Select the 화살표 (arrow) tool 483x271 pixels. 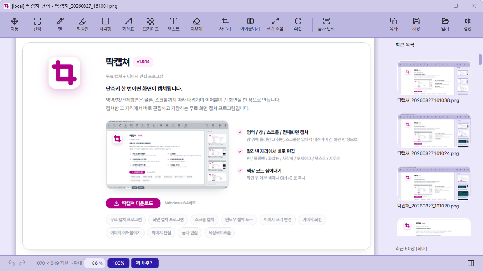128,24
